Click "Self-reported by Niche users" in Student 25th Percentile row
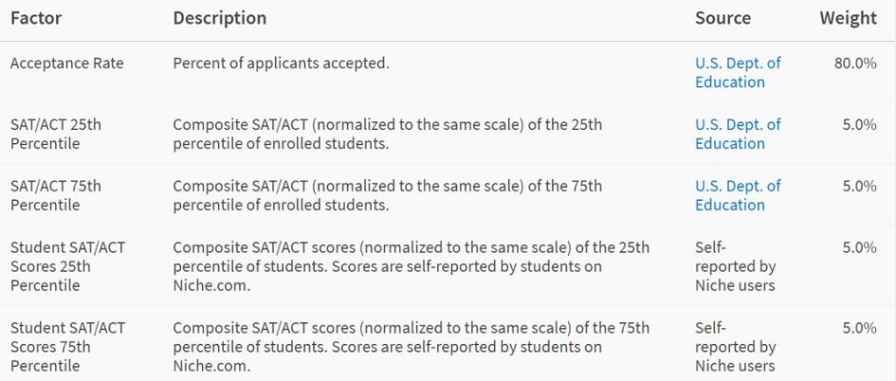Viewport: 896px width, 381px height. (x=735, y=266)
